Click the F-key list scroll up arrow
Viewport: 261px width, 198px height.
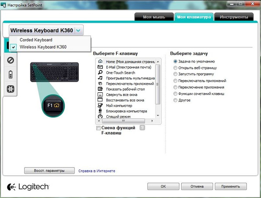coord(158,62)
